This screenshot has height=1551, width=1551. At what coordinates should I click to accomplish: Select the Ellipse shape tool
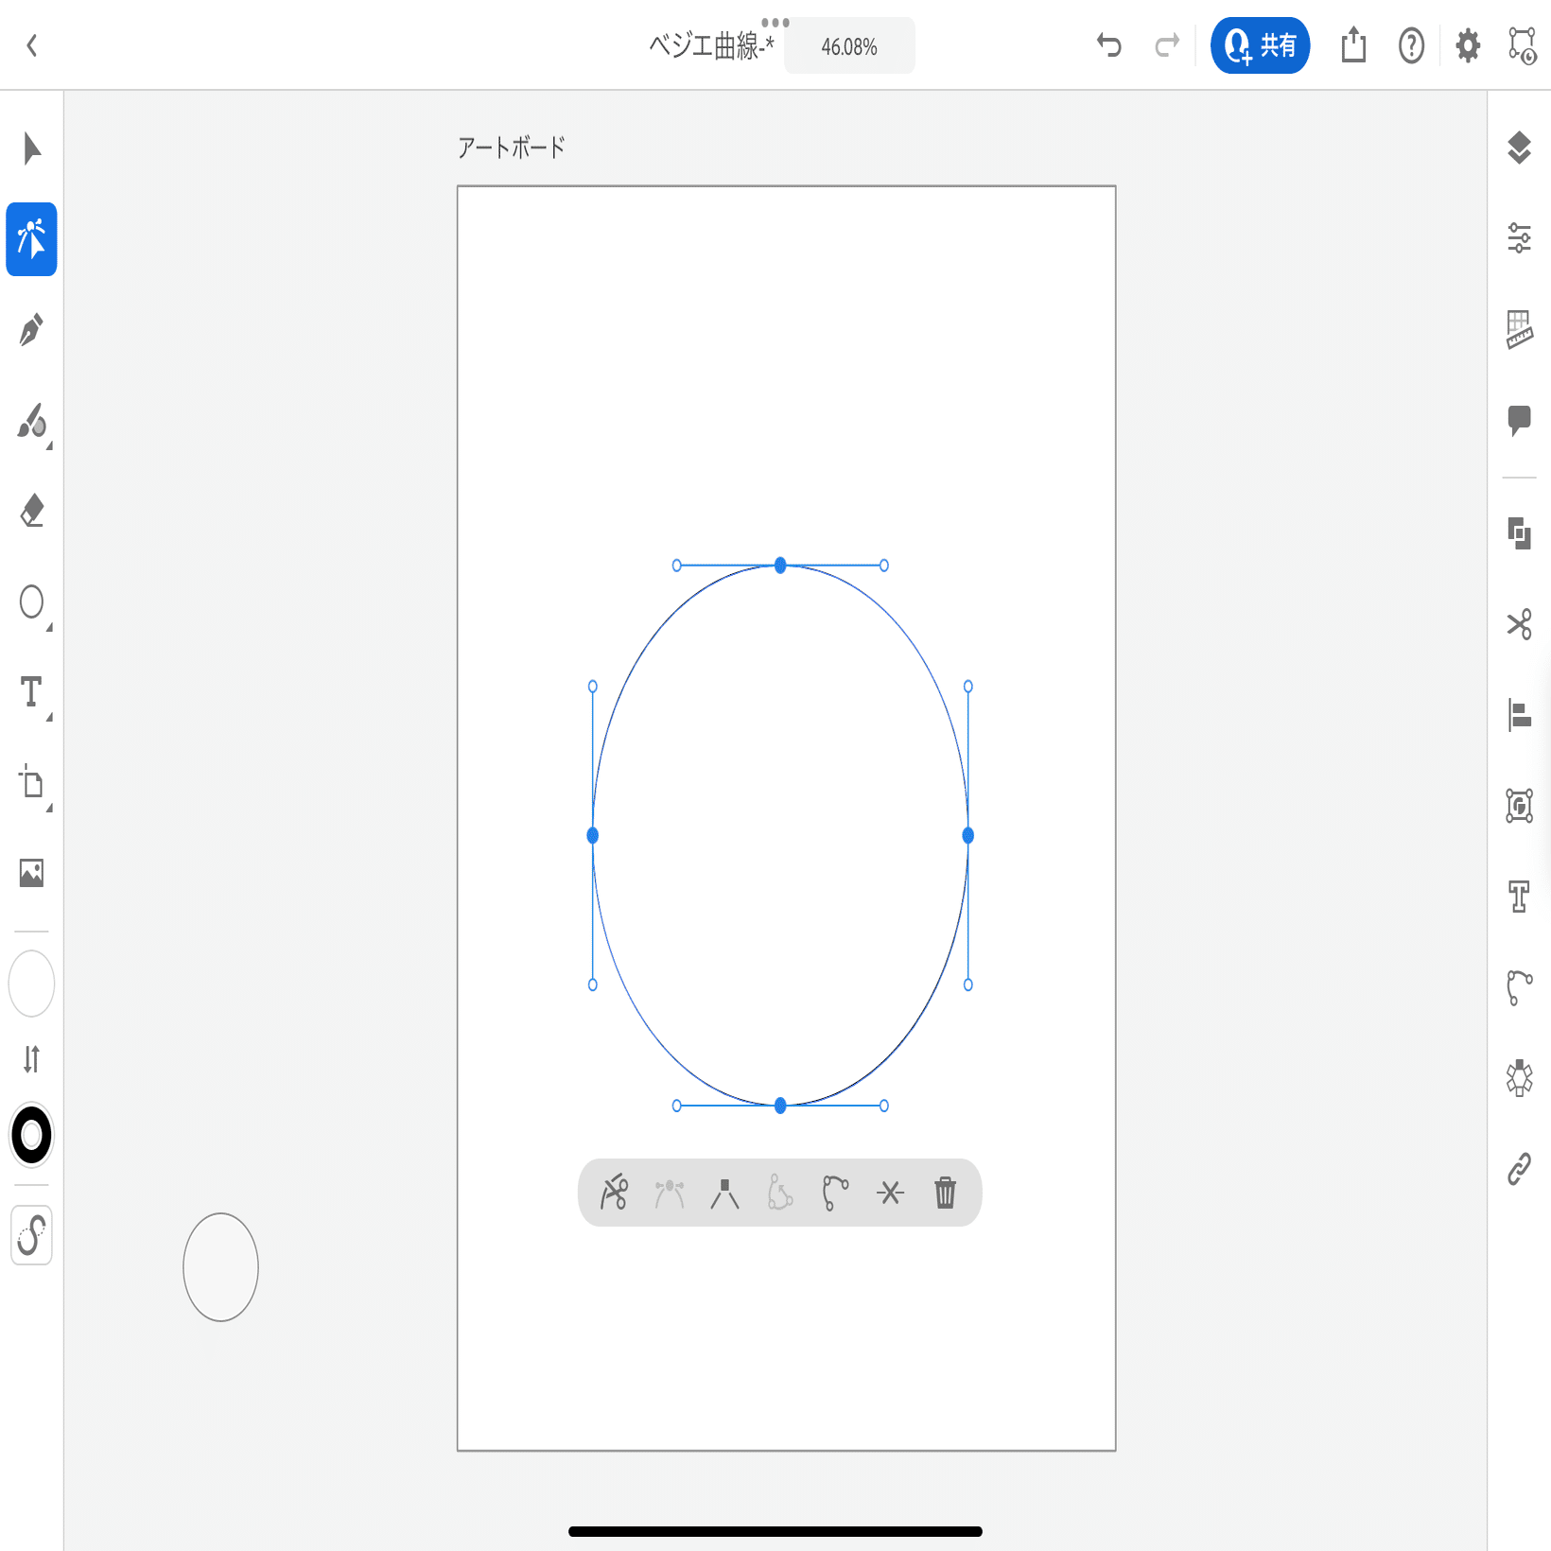tap(31, 601)
